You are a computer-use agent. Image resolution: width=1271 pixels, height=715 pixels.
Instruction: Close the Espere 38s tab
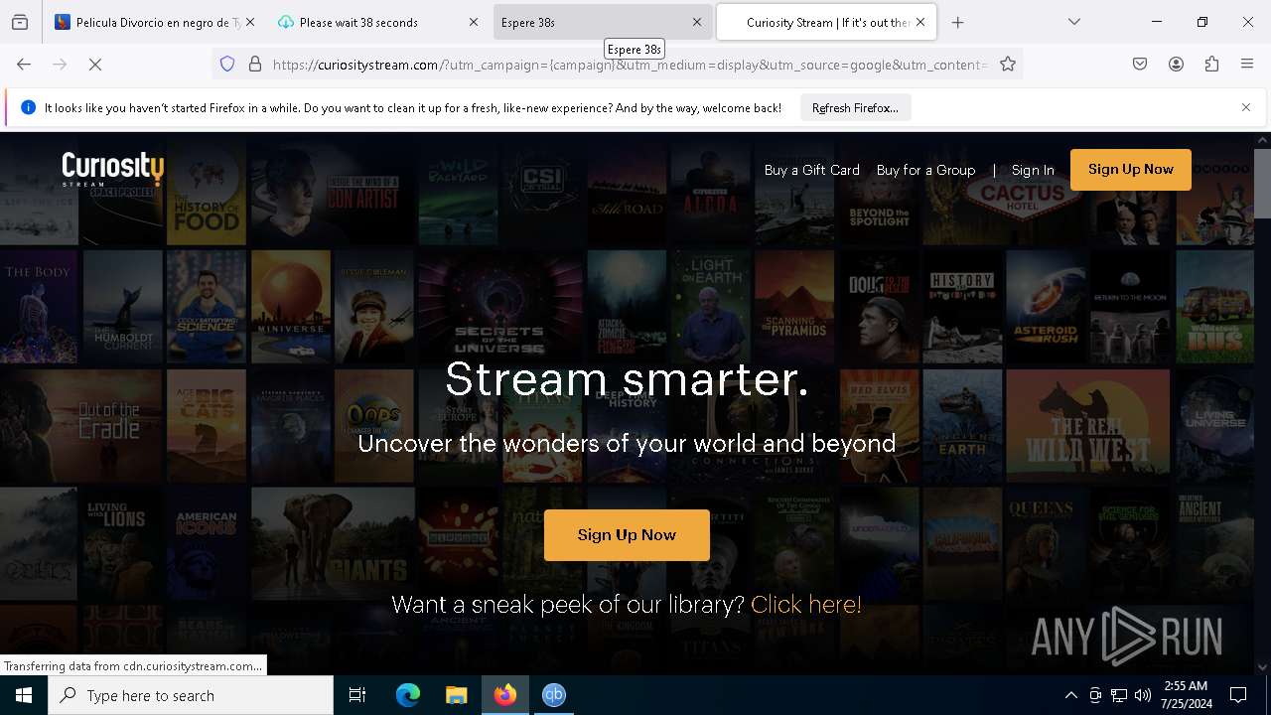(697, 22)
